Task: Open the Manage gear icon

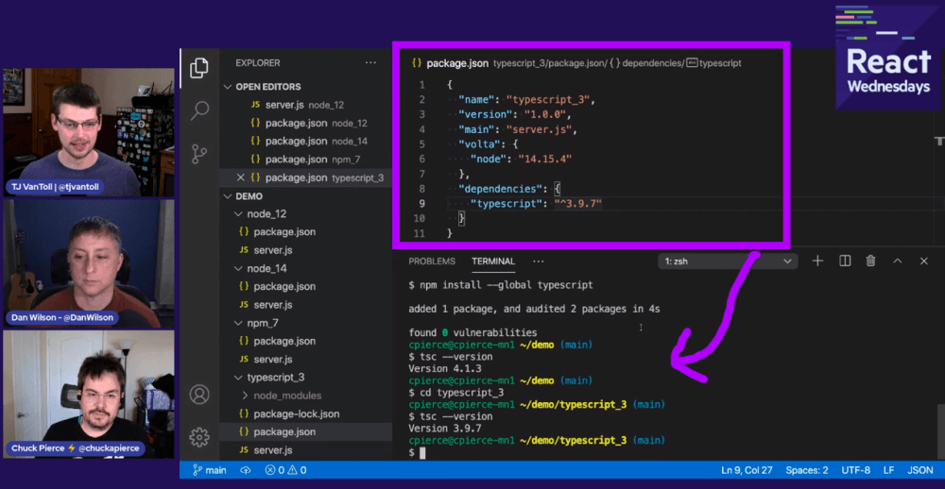Action: tap(198, 437)
